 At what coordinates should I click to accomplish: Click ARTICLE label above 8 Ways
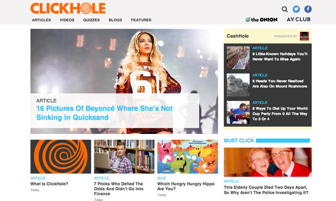[260, 103]
